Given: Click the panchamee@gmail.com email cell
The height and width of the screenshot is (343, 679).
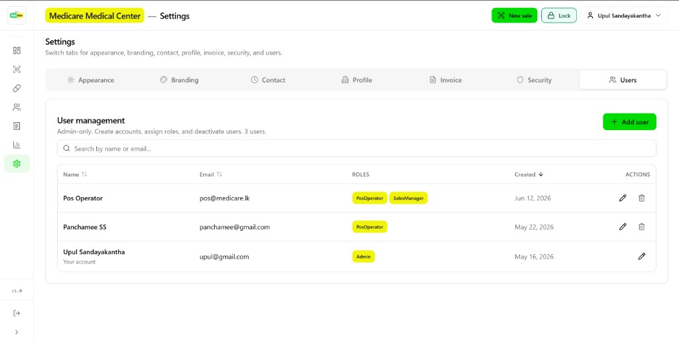Looking at the screenshot, I should click(x=235, y=227).
